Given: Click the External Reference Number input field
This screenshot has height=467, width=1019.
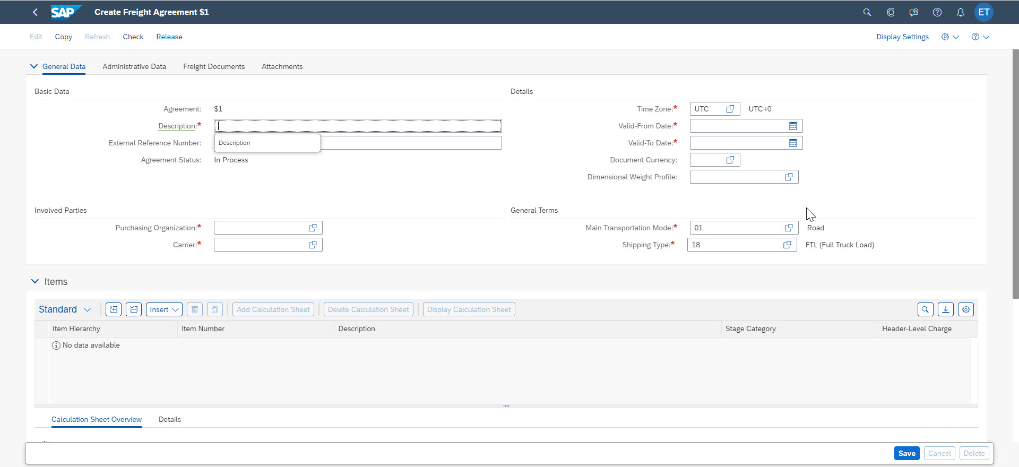Looking at the screenshot, I should (411, 143).
